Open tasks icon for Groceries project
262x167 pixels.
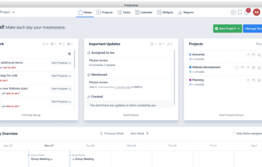248,55
